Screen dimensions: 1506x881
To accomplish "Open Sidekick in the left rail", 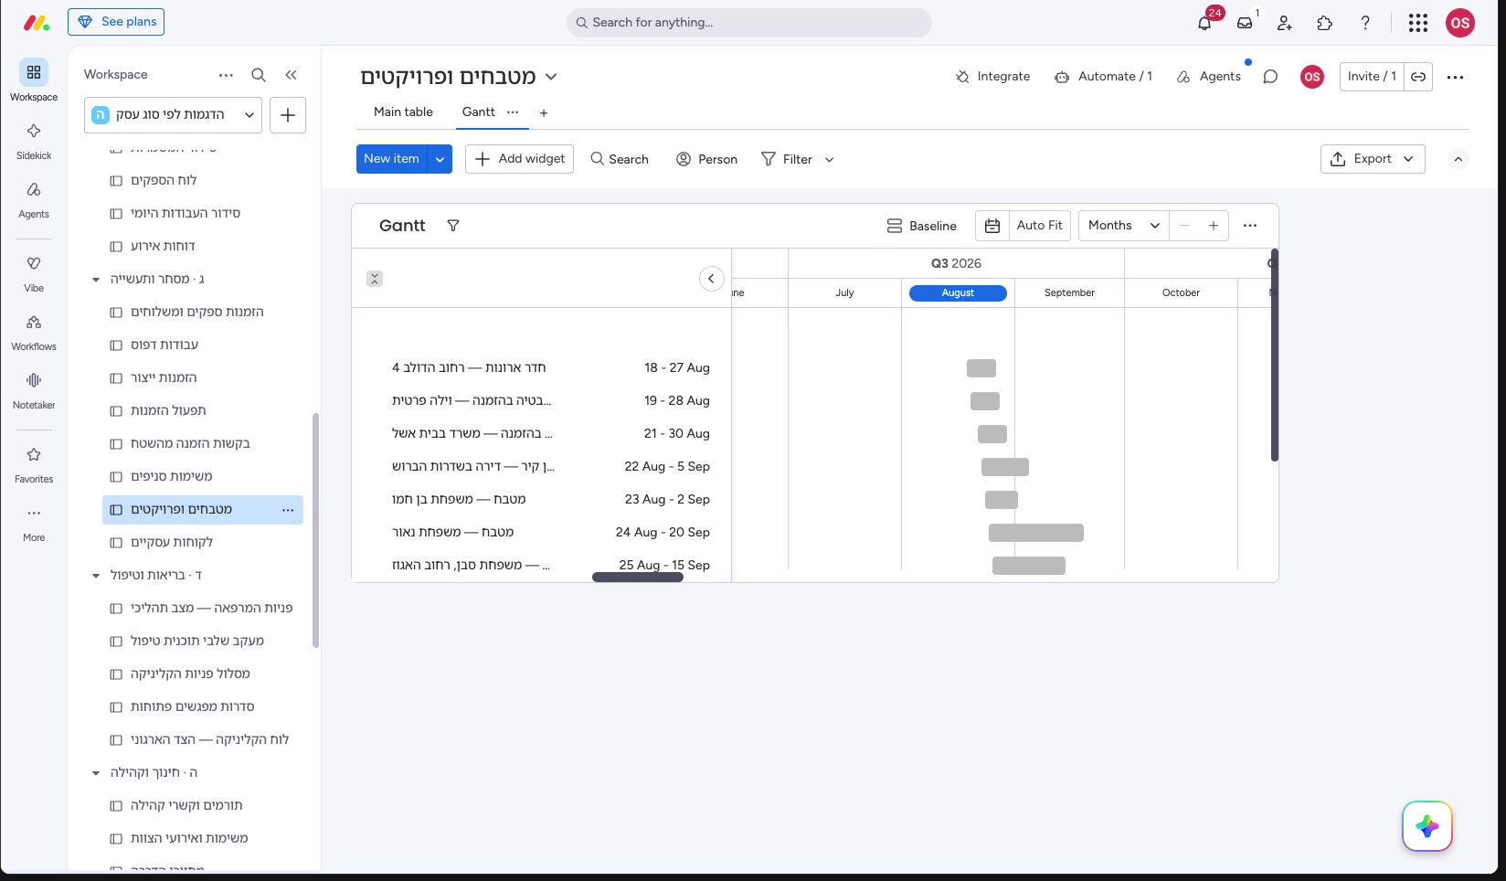I will pyautogui.click(x=34, y=140).
